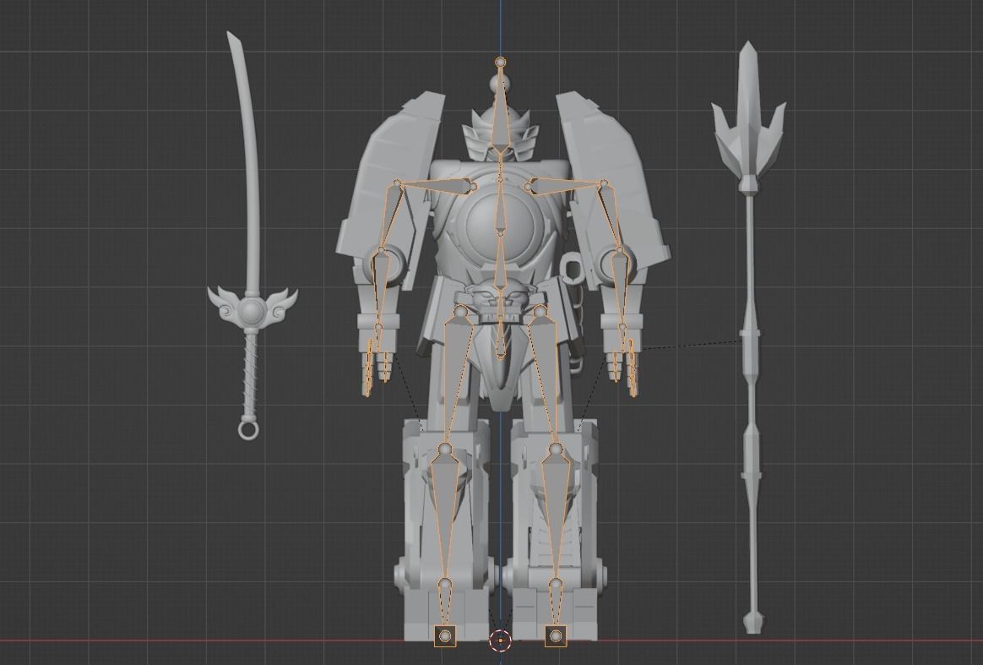Click the lion-face belt buckle on the robot
Screen dimensions: 983x665
(500, 303)
